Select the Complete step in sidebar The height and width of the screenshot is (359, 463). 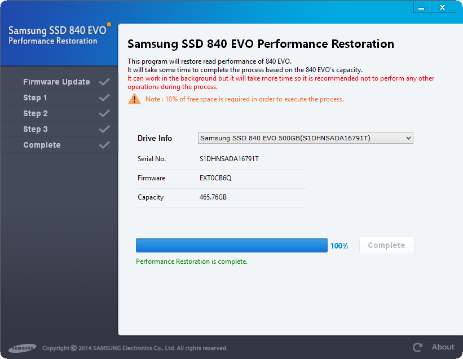click(42, 145)
